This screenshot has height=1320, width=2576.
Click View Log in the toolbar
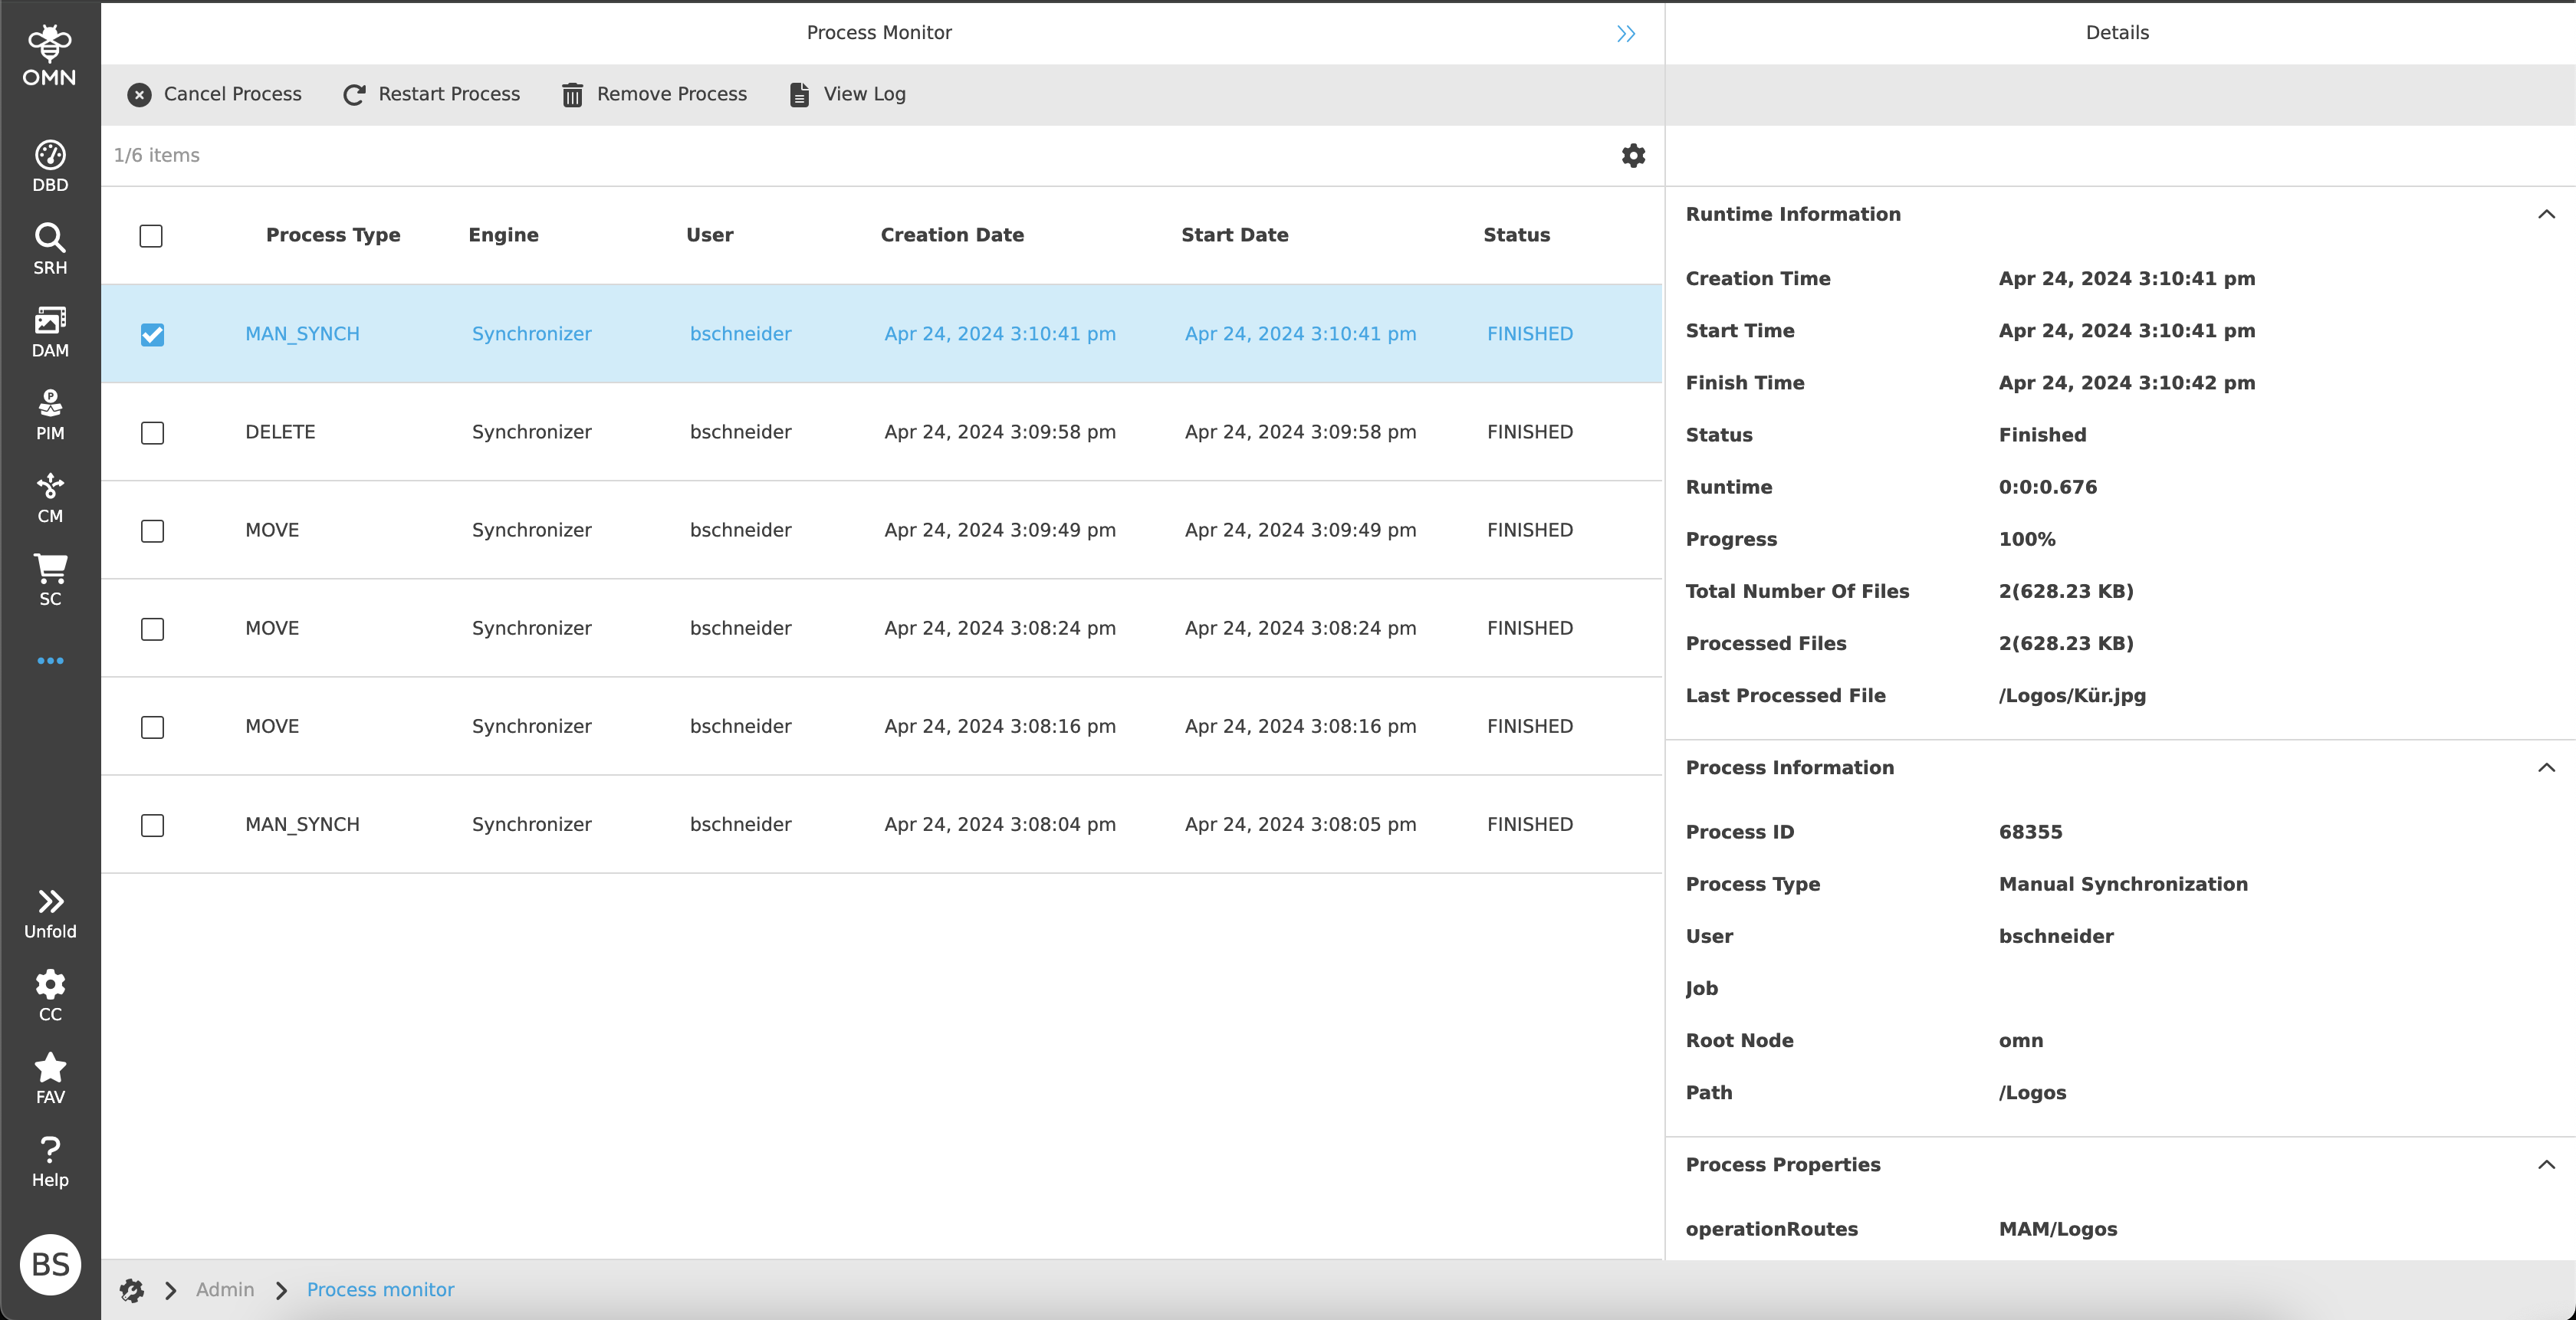click(x=847, y=94)
